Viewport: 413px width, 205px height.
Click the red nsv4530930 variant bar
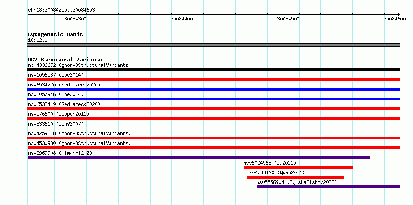click(x=213, y=148)
